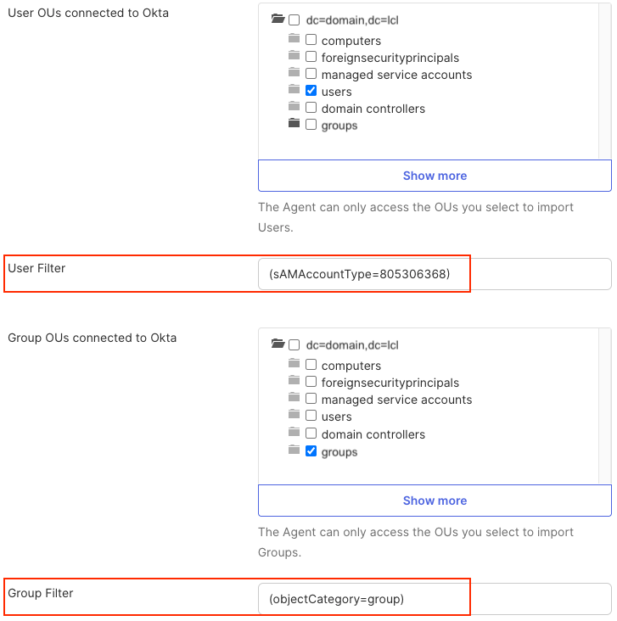The width and height of the screenshot is (617, 621).
Task: Collapse dc=domain,dc=lcl open folder in Group OUs
Action: tap(278, 344)
